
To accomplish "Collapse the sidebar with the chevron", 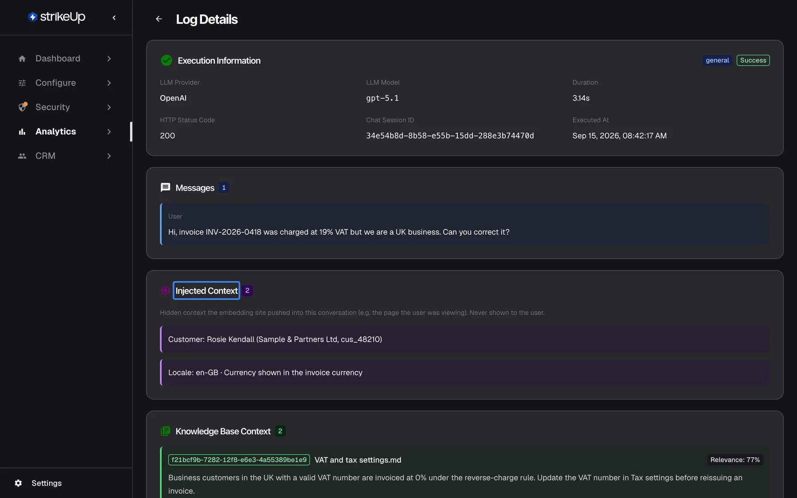I will (x=114, y=18).
